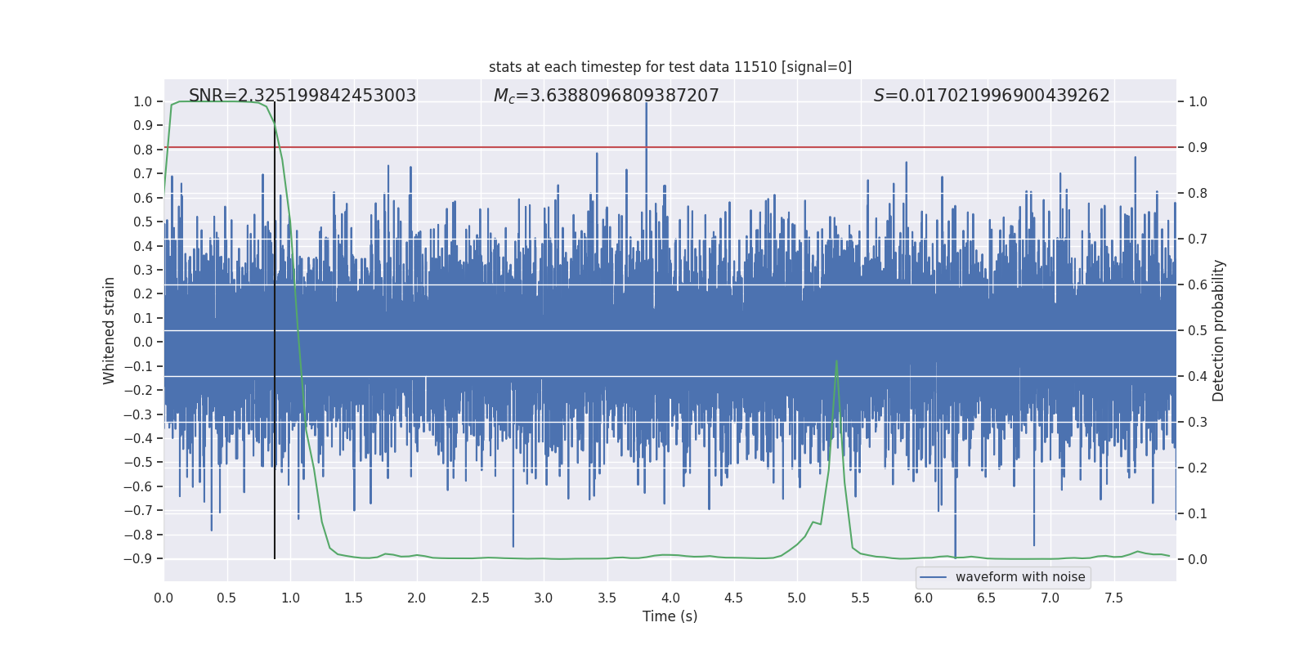
Task: Click the 'Detection probability' right axis label
Action: pyautogui.click(x=1218, y=330)
